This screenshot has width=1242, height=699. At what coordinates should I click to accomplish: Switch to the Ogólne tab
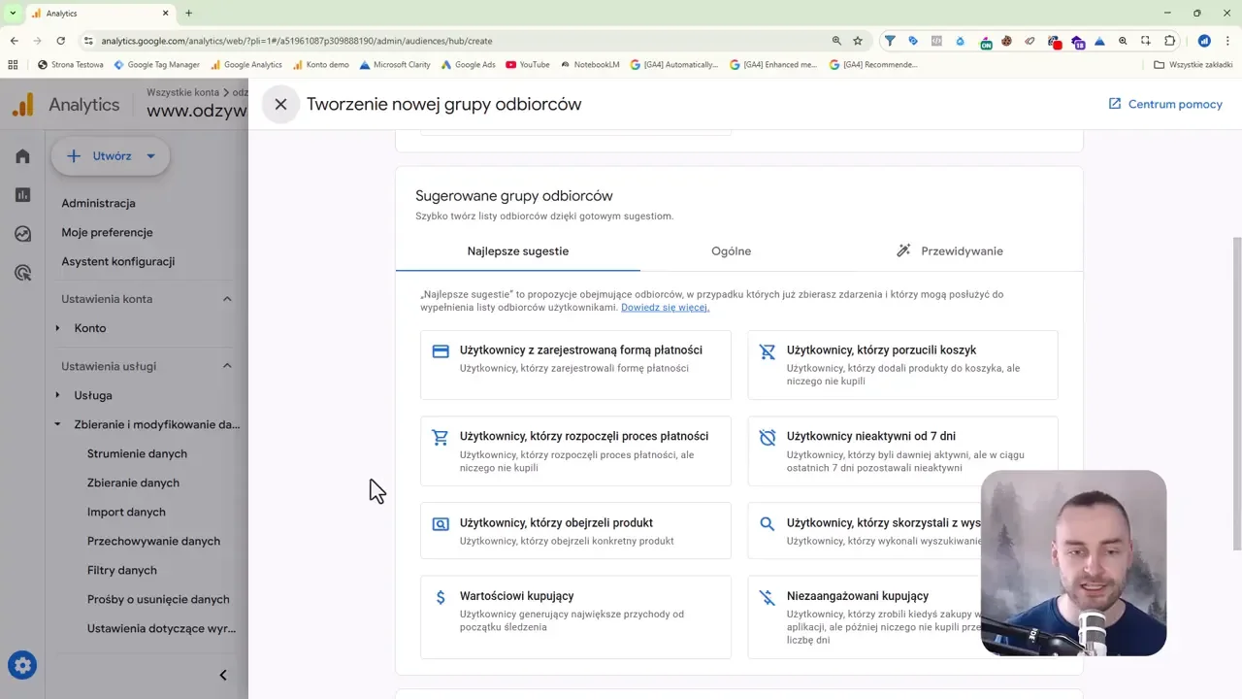point(731,250)
